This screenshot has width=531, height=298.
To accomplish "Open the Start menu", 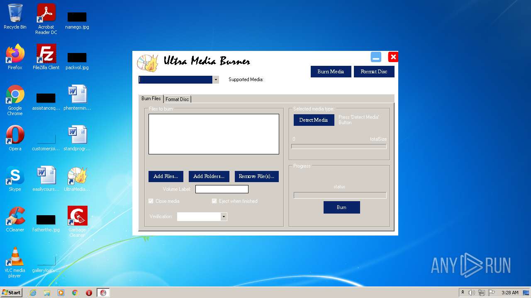I will click(11, 293).
